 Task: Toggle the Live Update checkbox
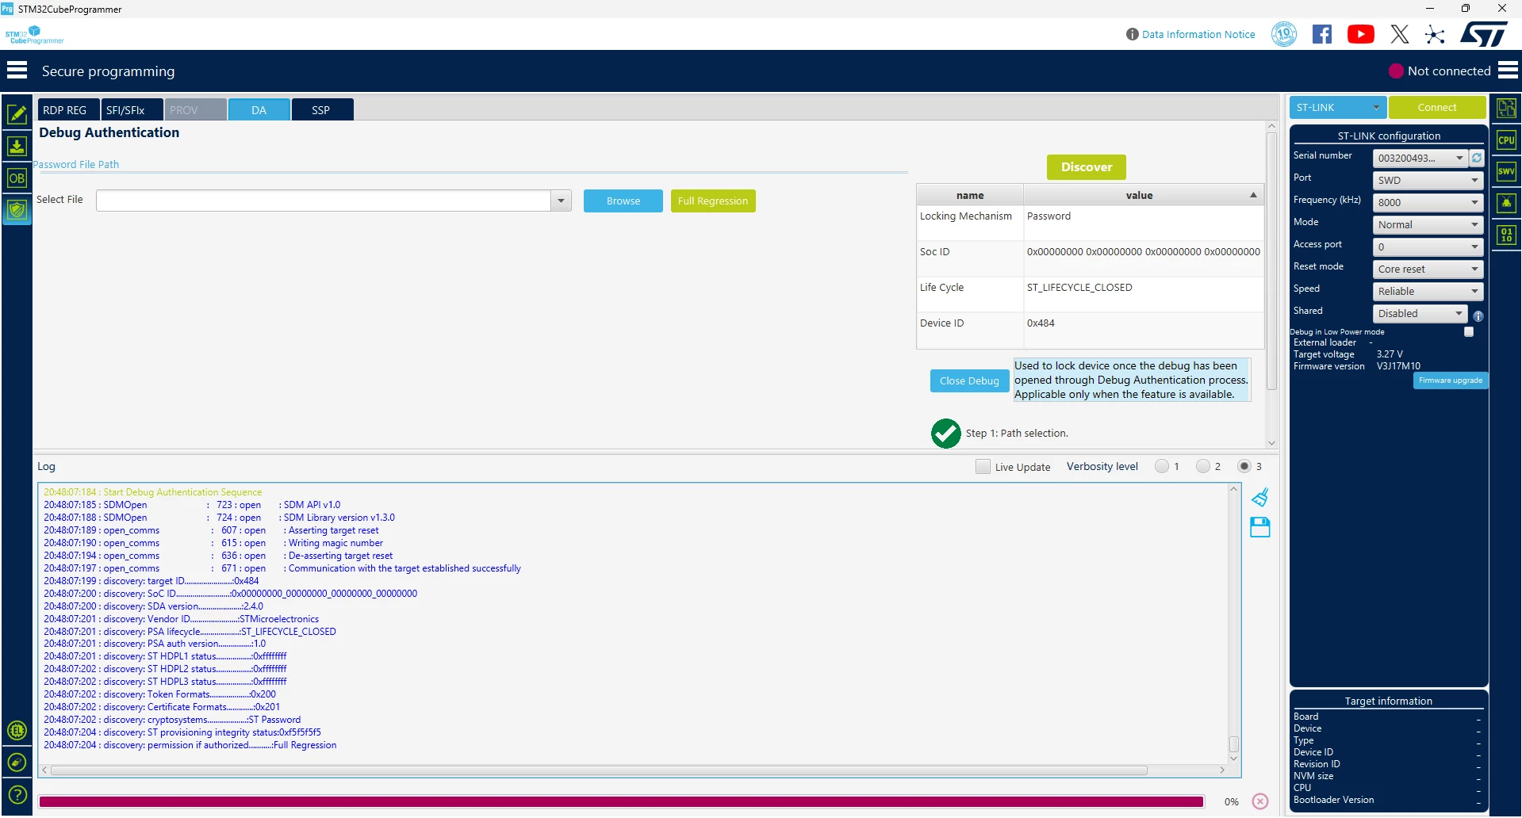click(983, 466)
